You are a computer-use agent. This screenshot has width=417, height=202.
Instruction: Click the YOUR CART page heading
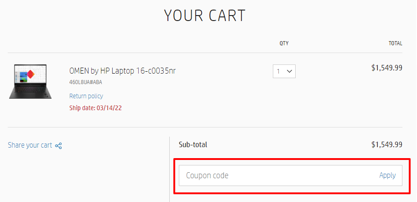205,16
